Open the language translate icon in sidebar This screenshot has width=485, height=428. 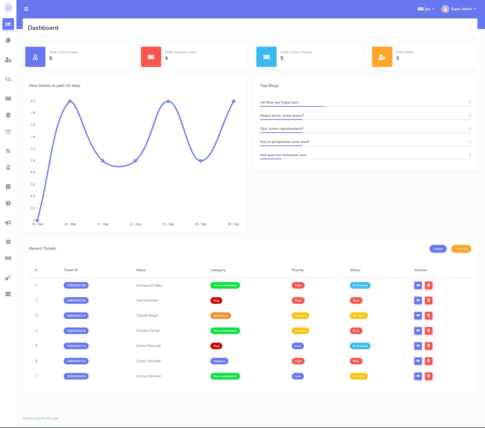tap(8, 258)
